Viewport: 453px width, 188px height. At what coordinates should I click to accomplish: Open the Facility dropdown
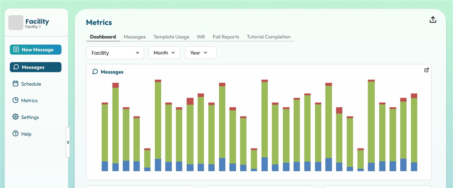click(115, 53)
